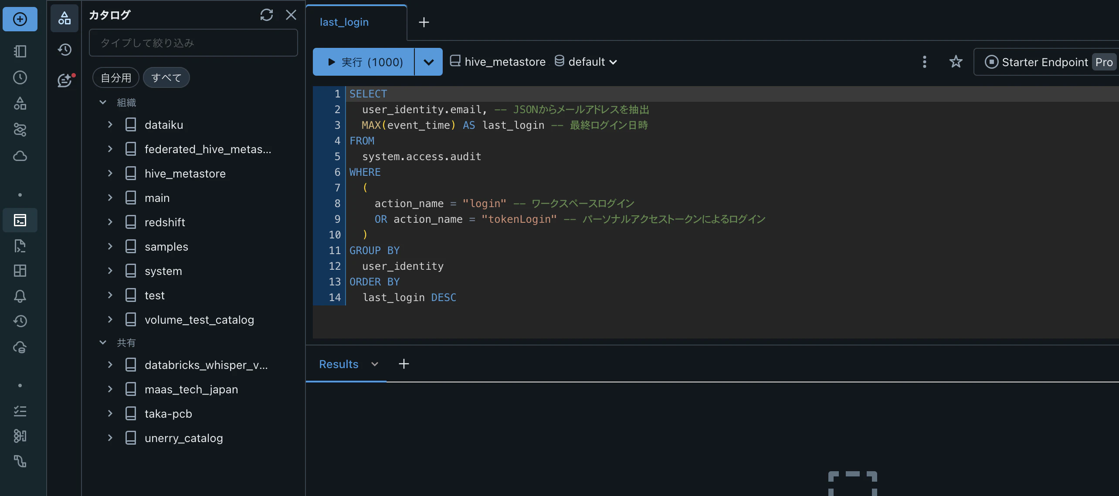Image resolution: width=1119 pixels, height=496 pixels.
Task: Select the test catalog row
Action: [193, 295]
